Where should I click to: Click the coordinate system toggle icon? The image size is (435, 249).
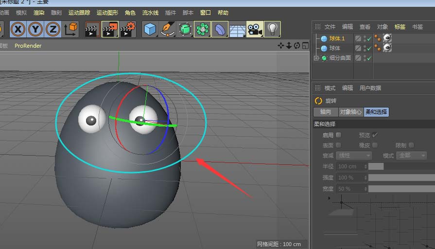70,30
